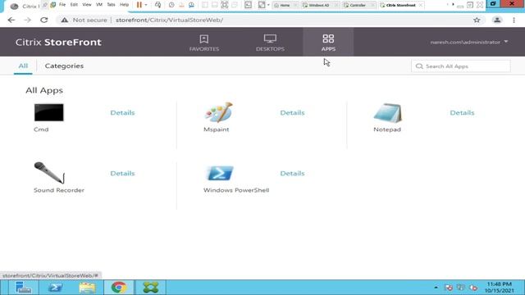Open PowerShell from the taskbar
525x295 pixels.
pyautogui.click(x=55, y=288)
